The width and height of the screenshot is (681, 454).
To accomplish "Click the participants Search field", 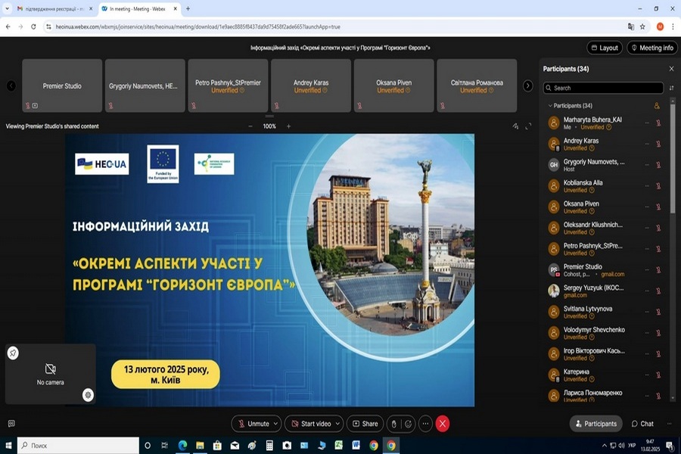I will point(605,88).
